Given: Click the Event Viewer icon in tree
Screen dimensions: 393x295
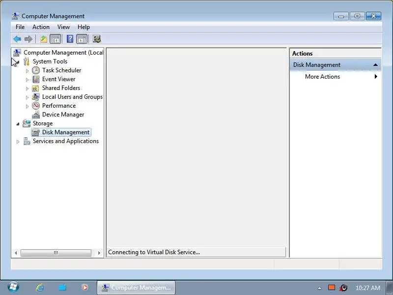Looking at the screenshot, I should pyautogui.click(x=36, y=79).
